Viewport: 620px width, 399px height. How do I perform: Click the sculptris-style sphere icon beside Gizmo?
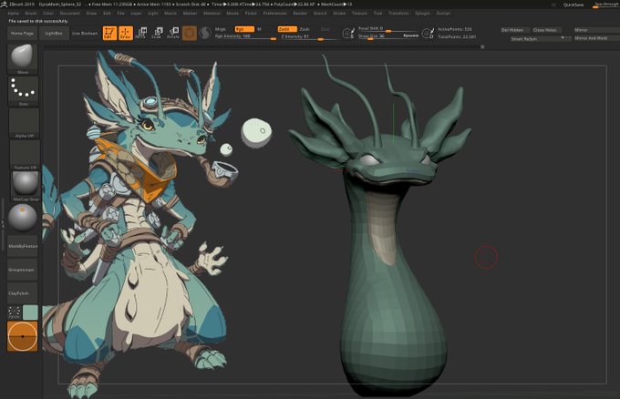205,33
